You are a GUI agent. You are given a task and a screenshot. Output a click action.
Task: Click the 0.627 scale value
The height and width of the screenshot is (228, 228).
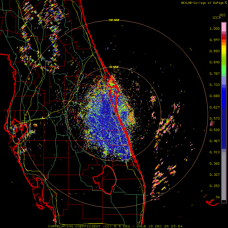coord(215,107)
